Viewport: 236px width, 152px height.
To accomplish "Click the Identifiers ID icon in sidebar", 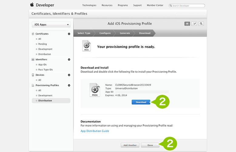I will point(33,59).
